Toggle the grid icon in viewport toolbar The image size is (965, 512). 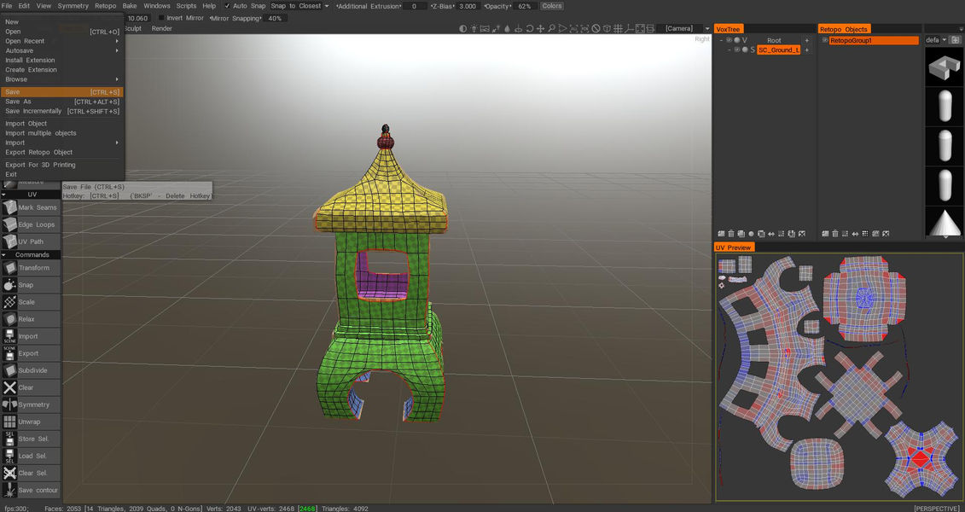618,28
